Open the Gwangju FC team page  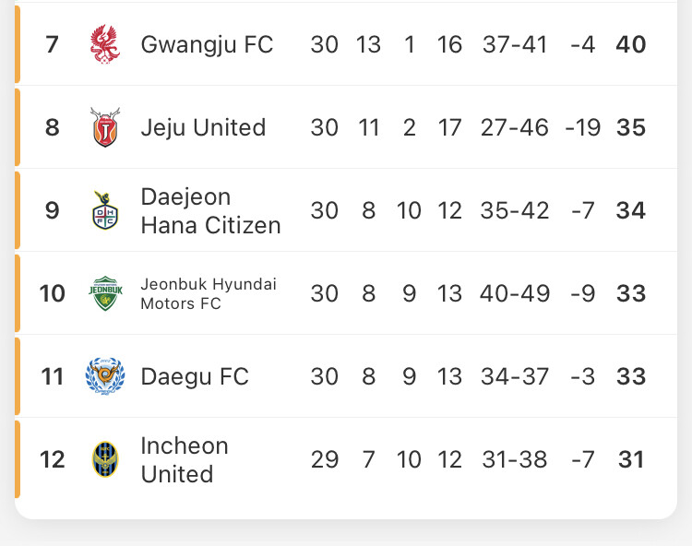207,44
